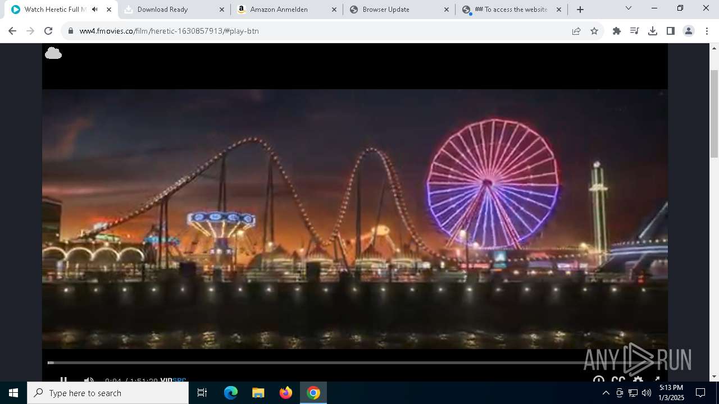Open the Chrome three-dot menu
The height and width of the screenshot is (404, 719).
click(x=707, y=31)
